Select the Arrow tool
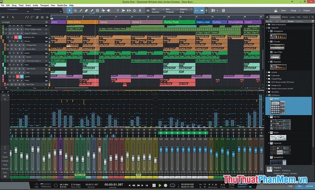The width and height of the screenshot is (315, 190). tap(70, 10)
